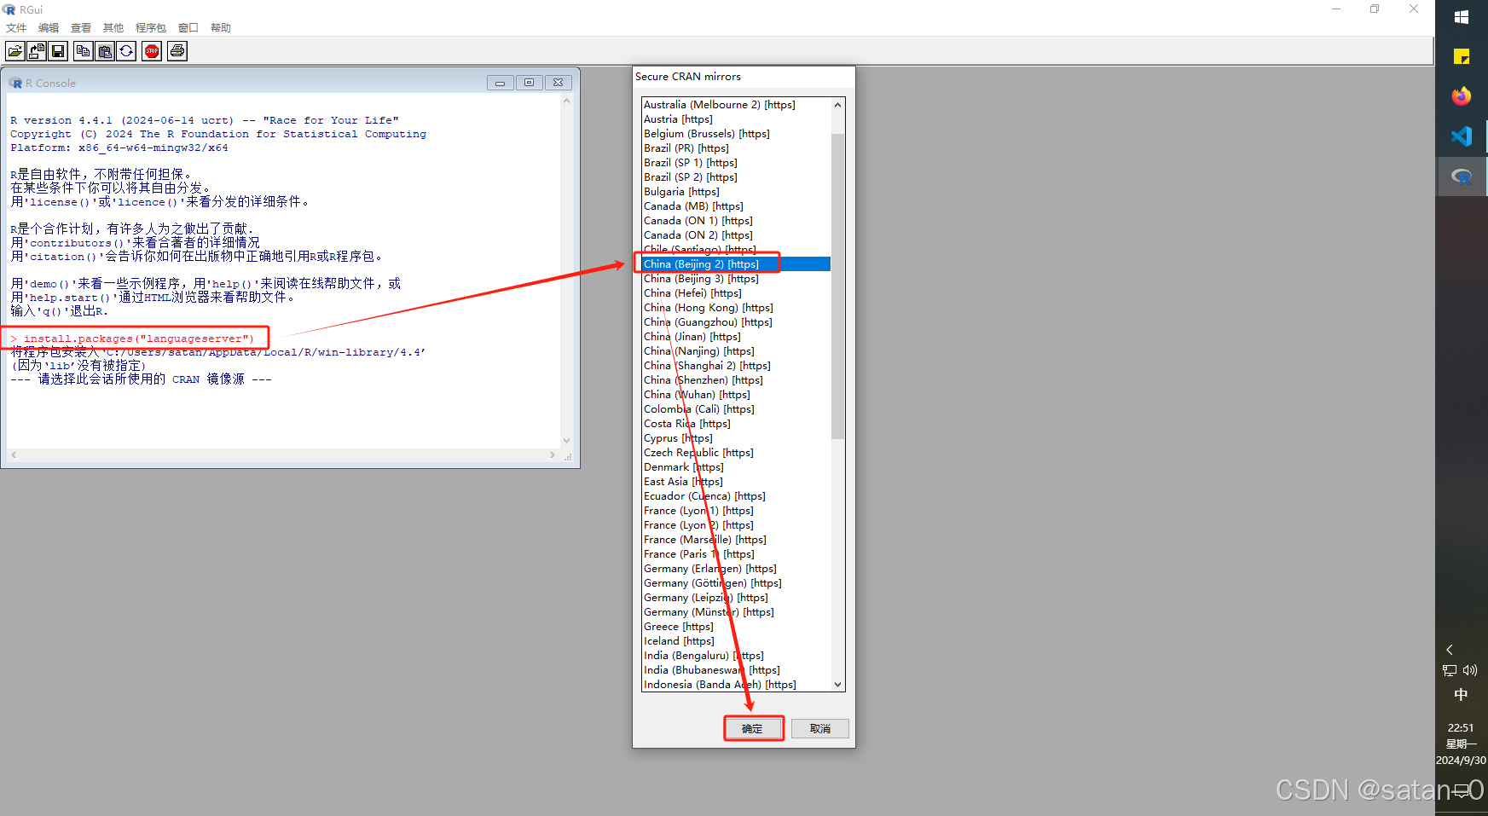Click the mirror list scroll-up arrow
The height and width of the screenshot is (816, 1488).
coord(838,105)
